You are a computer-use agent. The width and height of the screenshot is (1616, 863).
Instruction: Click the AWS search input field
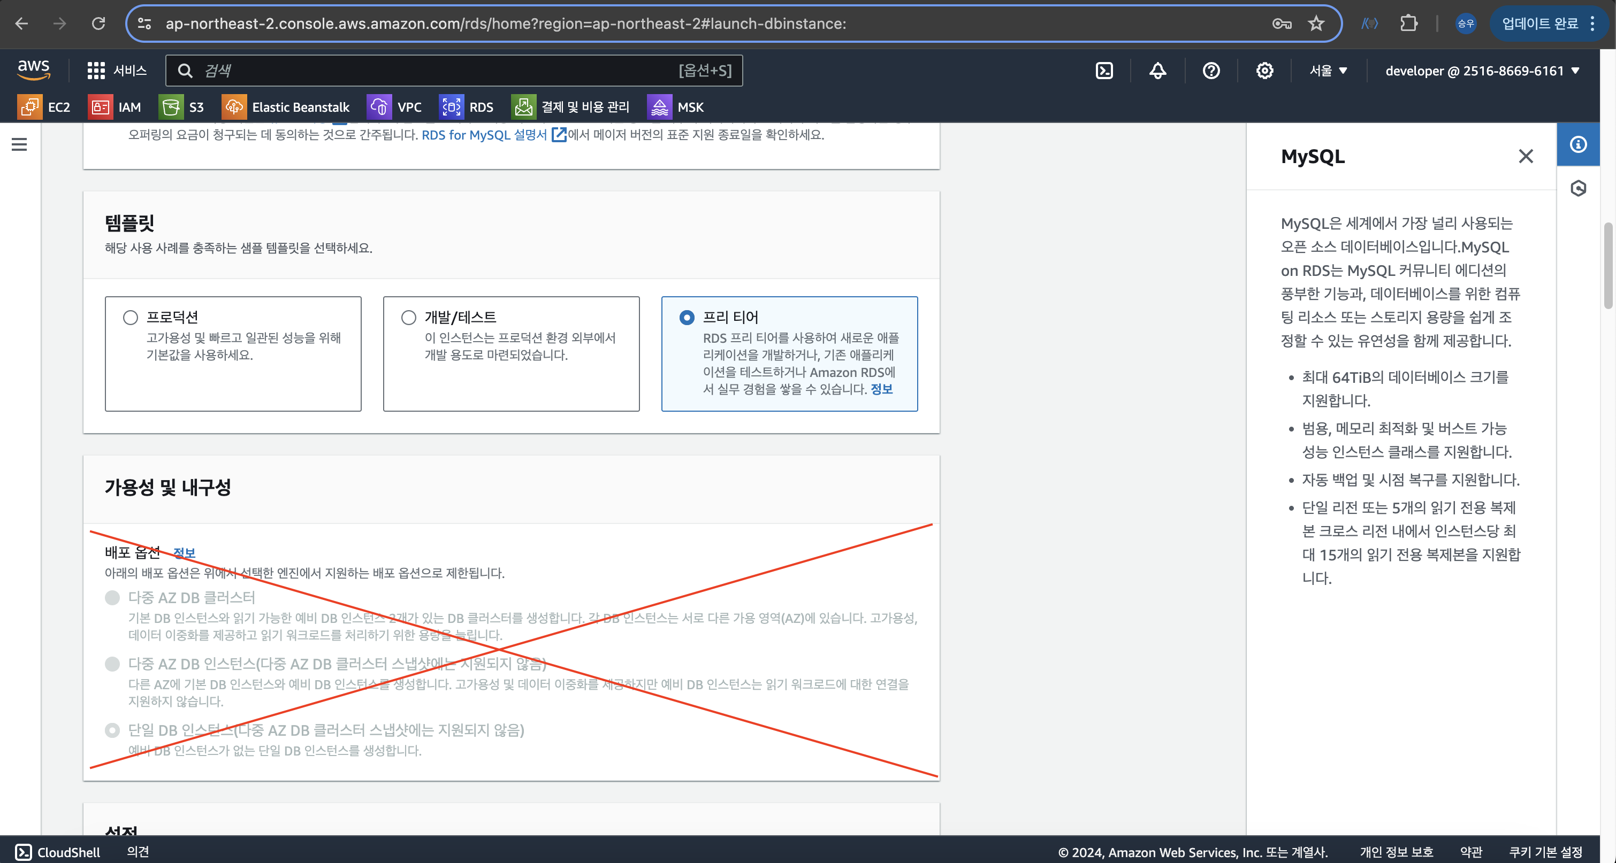coord(439,71)
